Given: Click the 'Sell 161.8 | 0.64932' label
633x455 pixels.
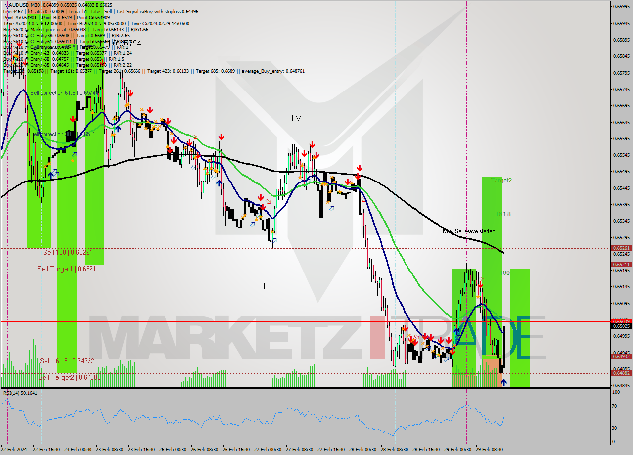Looking at the screenshot, I should coord(67,361).
